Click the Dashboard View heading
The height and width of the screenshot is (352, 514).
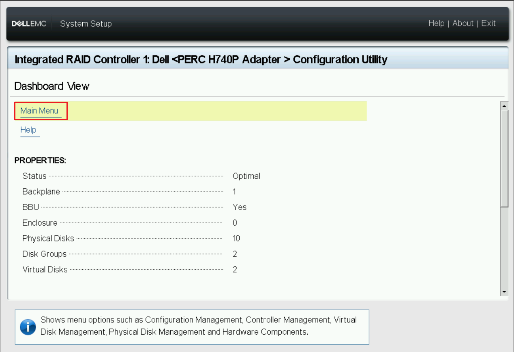click(x=52, y=86)
